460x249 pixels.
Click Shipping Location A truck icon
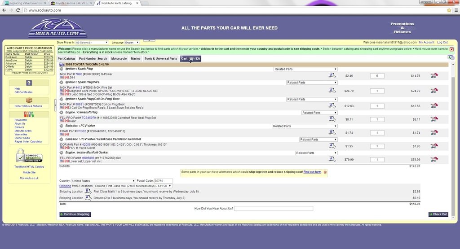[88, 198]
